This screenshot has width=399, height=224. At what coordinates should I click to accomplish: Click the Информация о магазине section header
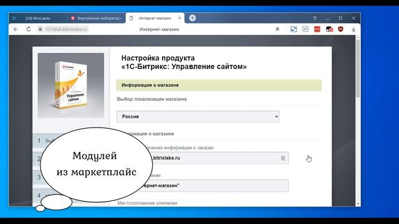point(219,85)
